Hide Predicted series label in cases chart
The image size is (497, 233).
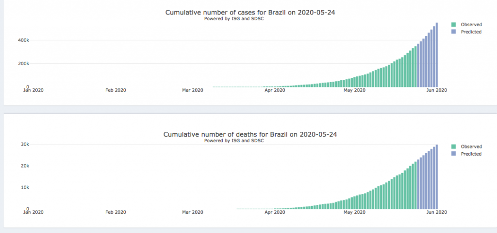[471, 32]
